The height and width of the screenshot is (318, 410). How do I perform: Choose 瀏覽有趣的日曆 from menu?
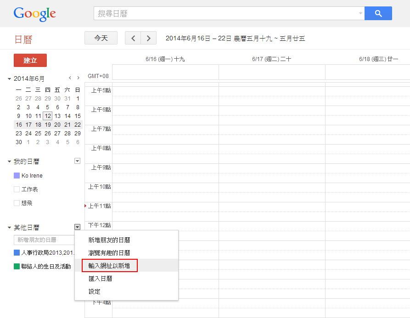tap(109, 253)
